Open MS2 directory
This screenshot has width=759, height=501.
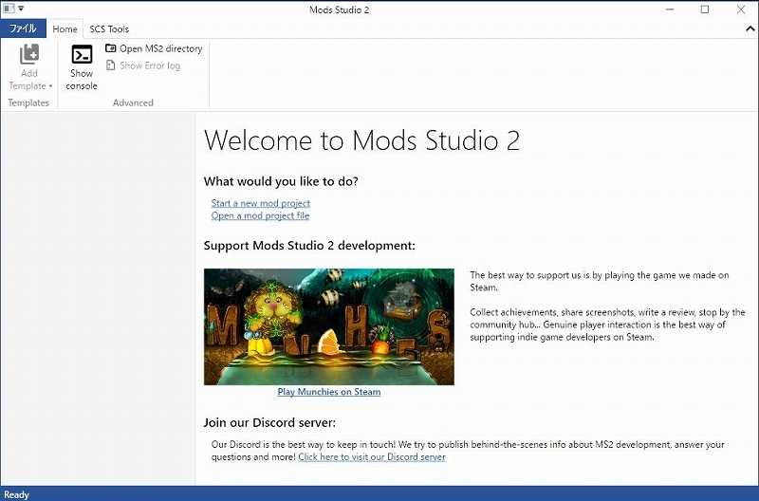tap(154, 48)
